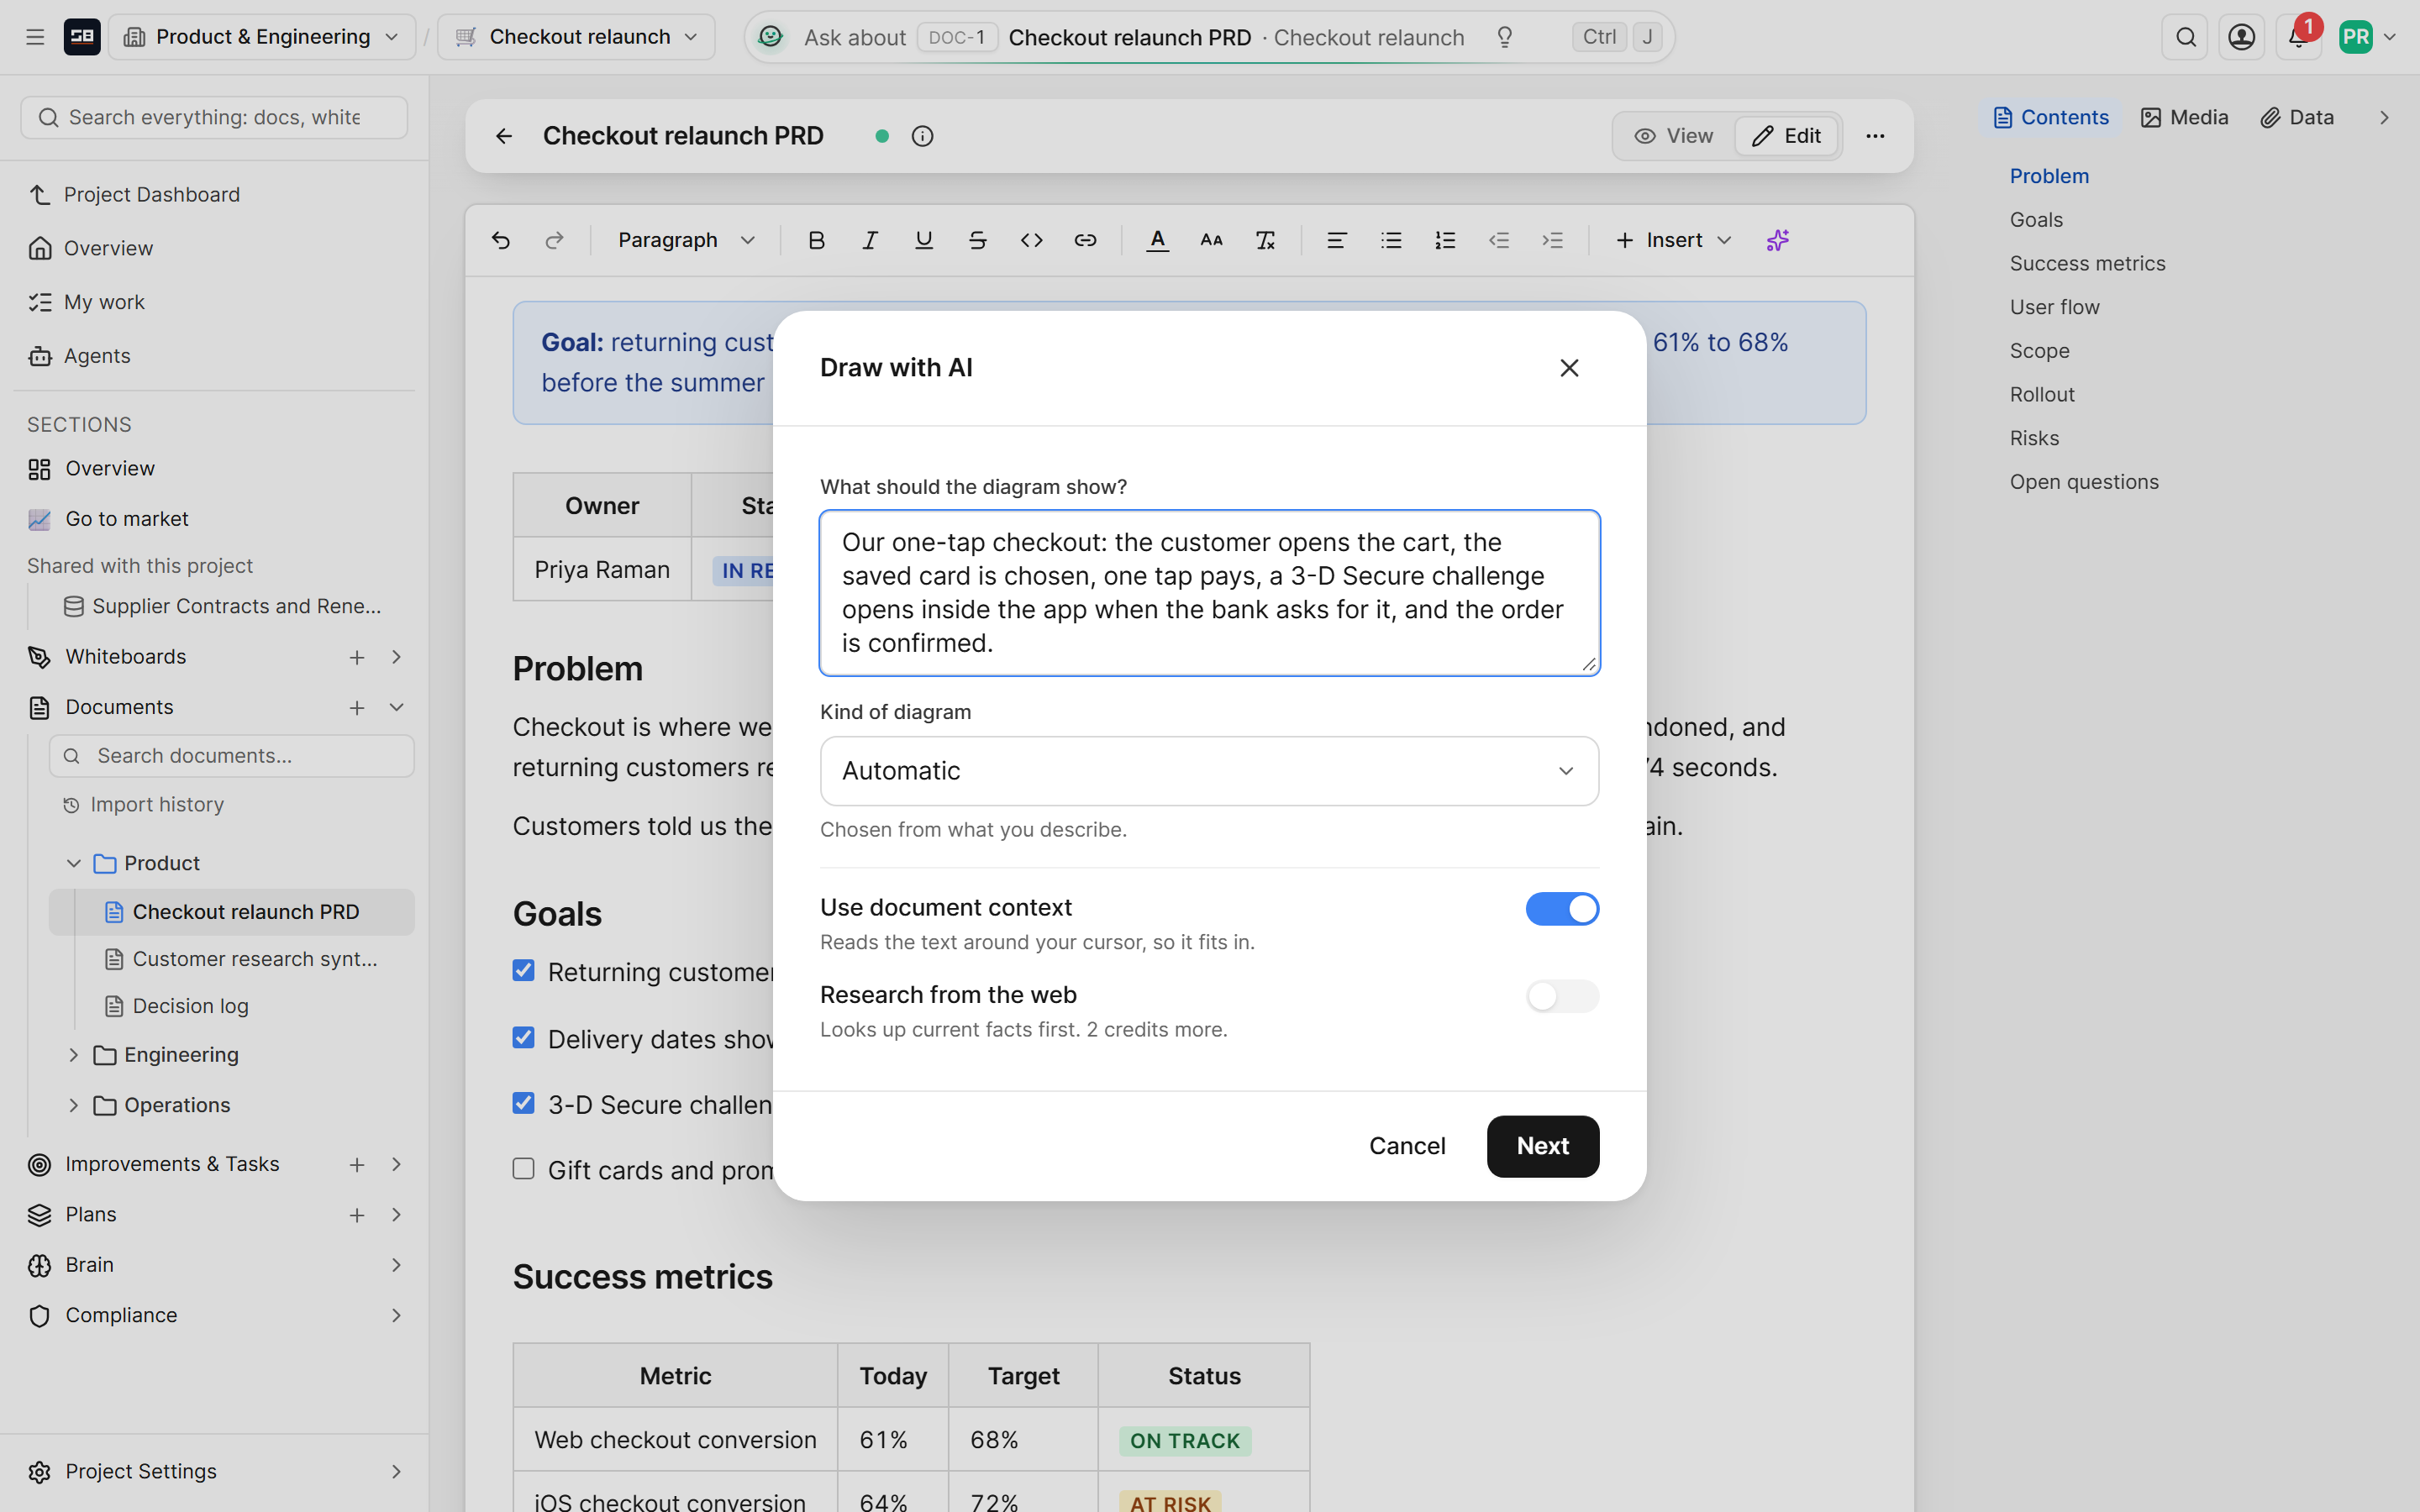The height and width of the screenshot is (1512, 2420).
Task: Apply underline formatting
Action: coord(924,240)
